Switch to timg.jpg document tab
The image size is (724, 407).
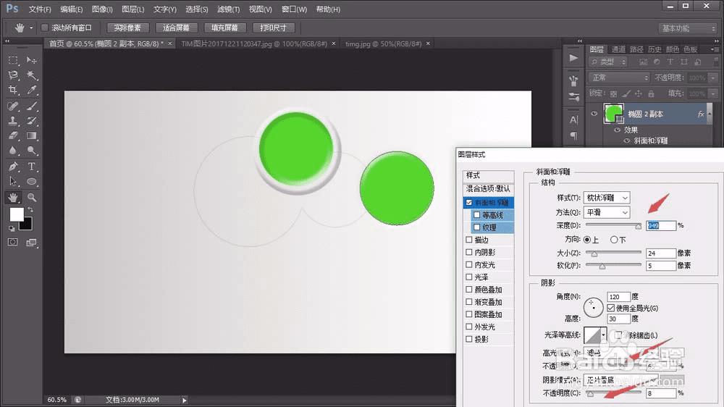coord(383,43)
